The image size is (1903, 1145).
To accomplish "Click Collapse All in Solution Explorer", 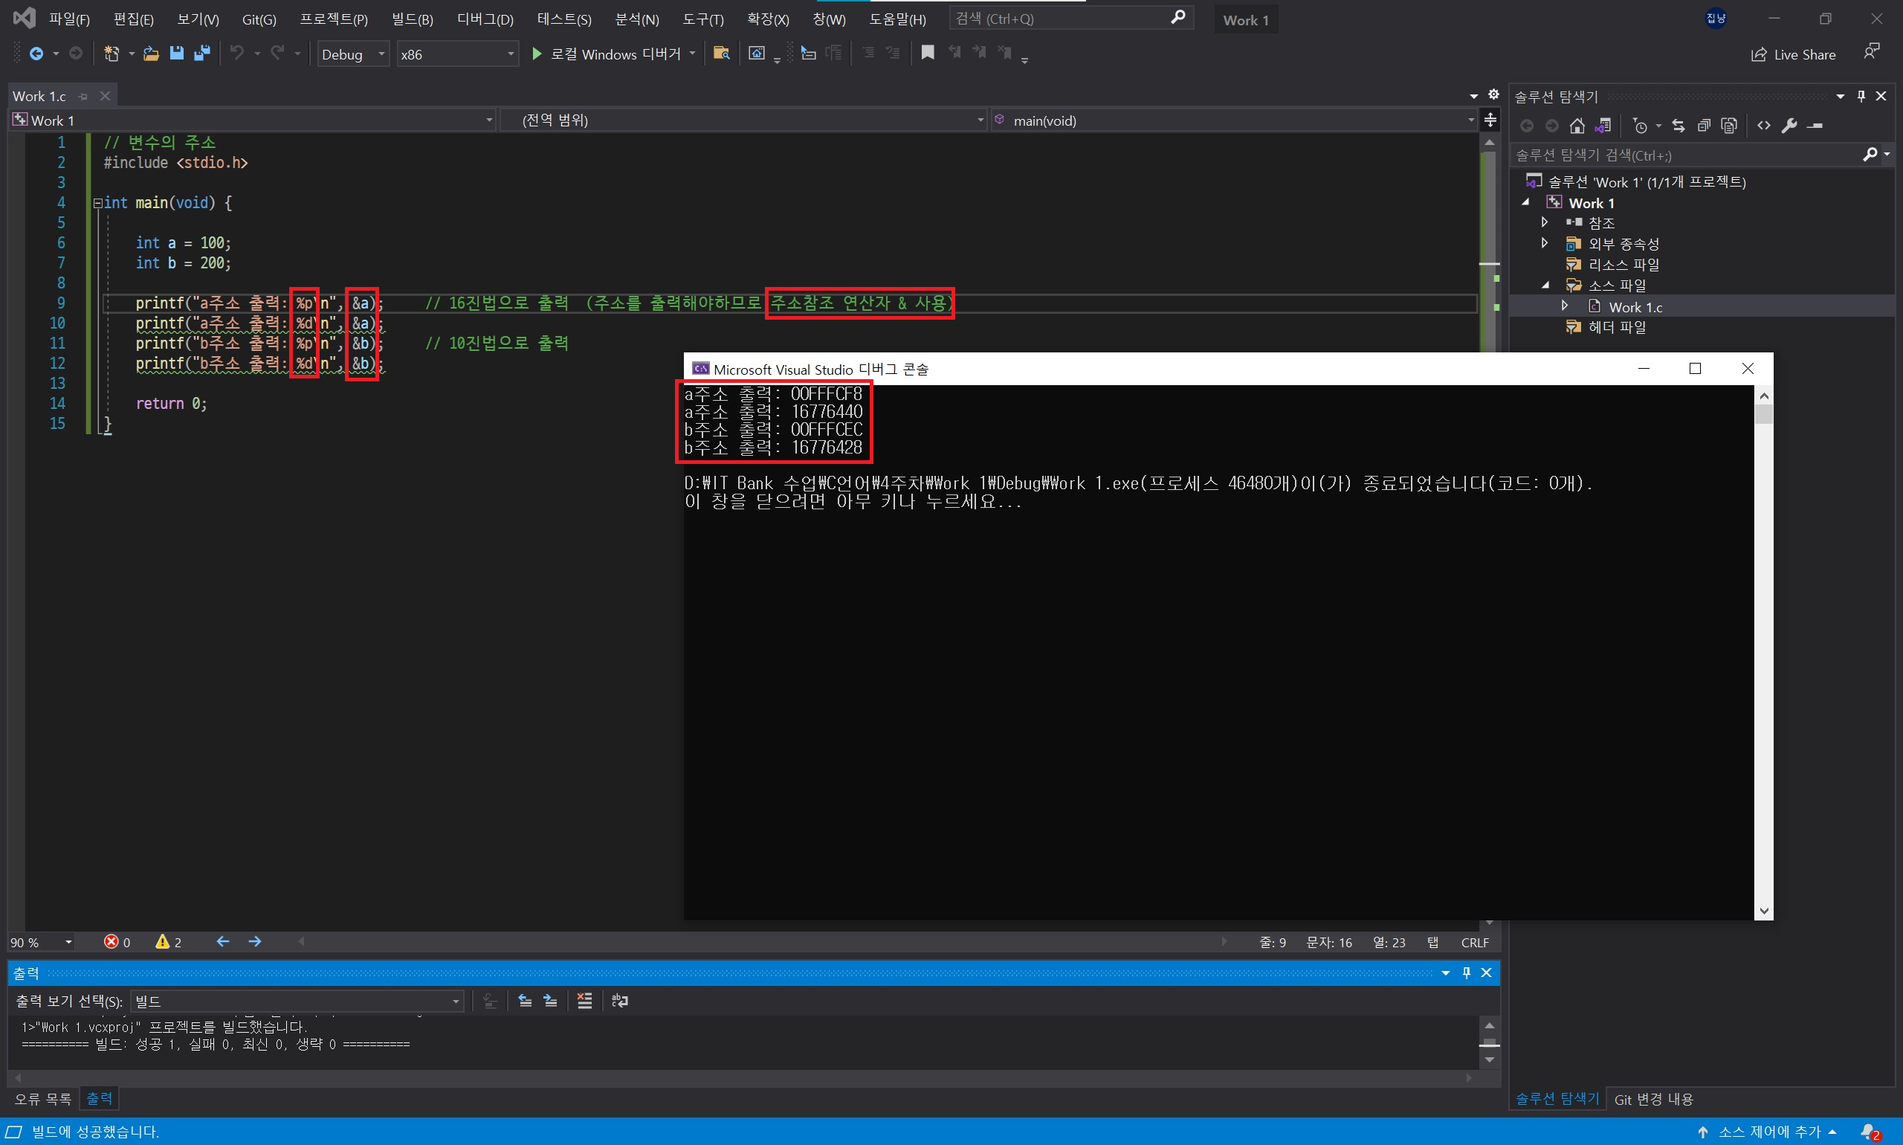I will (1704, 125).
